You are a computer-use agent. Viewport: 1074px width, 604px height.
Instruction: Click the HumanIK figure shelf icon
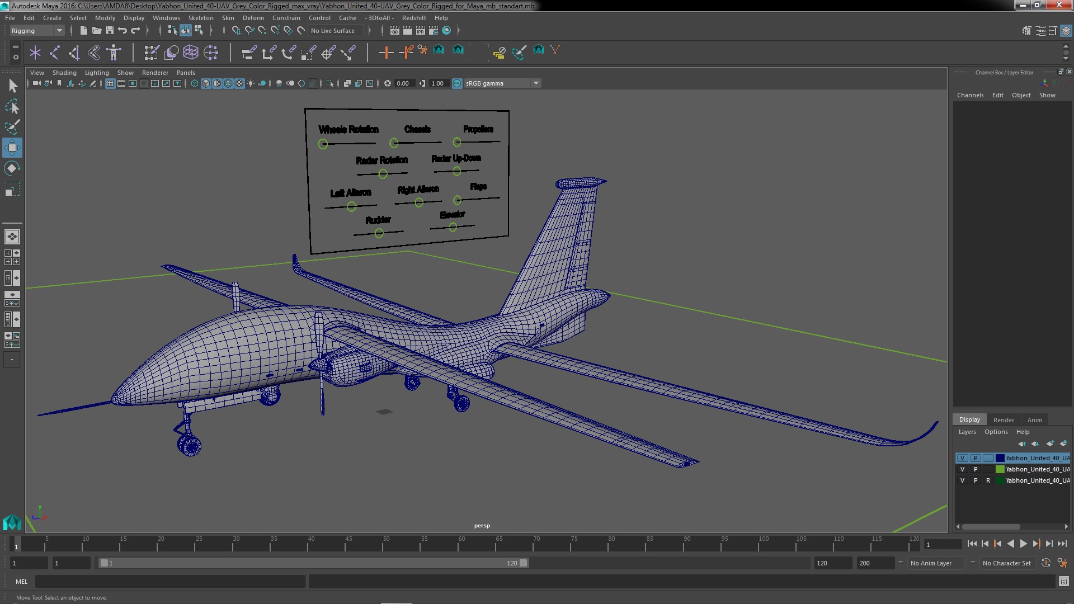point(114,53)
